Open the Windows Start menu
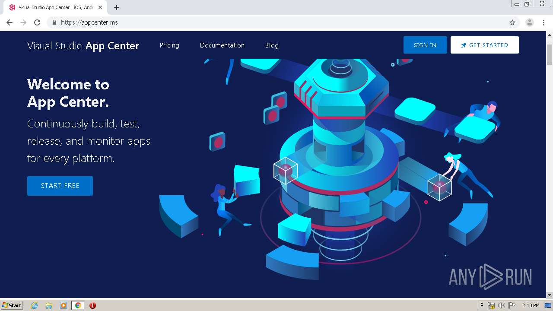The image size is (553, 311). (12, 305)
